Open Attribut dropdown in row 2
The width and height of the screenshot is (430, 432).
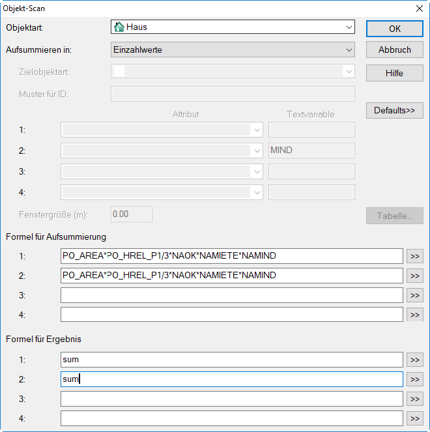pyautogui.click(x=162, y=151)
